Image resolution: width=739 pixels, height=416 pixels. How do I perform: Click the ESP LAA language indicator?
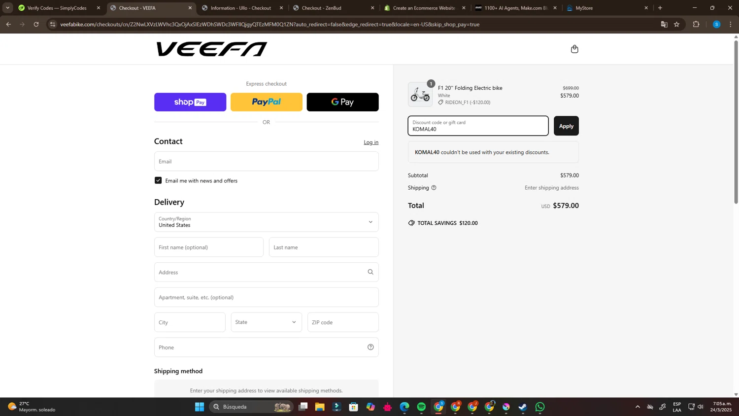[677, 407]
